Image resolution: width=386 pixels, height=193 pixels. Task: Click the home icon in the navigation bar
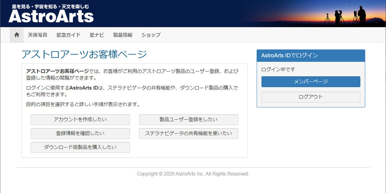[17, 35]
